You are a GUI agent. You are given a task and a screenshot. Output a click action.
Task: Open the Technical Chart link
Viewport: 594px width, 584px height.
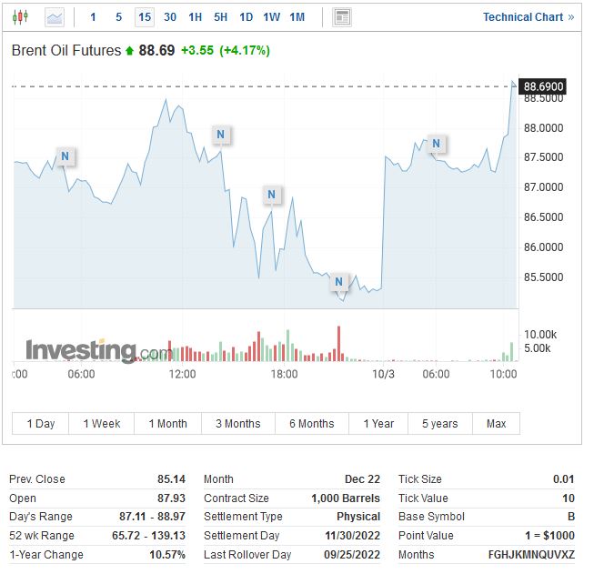coord(528,17)
